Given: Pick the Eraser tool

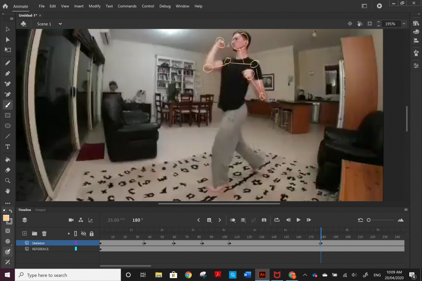Looking at the screenshot, I should click(x=8, y=170).
